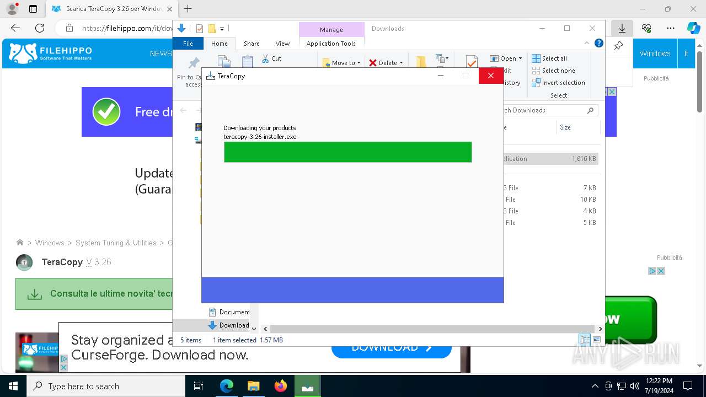Click the Windows breadcrumb link
Screen dimensions: 706x397
(50, 243)
